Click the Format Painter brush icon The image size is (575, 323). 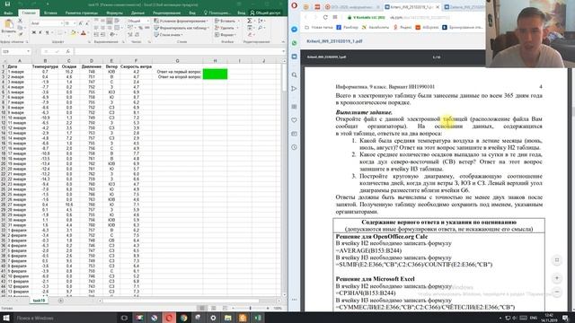[x=20, y=34]
